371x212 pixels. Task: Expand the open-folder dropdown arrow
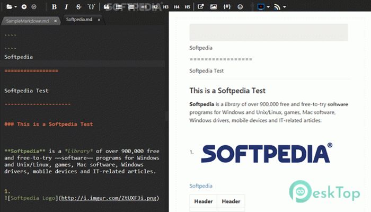(x=15, y=7)
